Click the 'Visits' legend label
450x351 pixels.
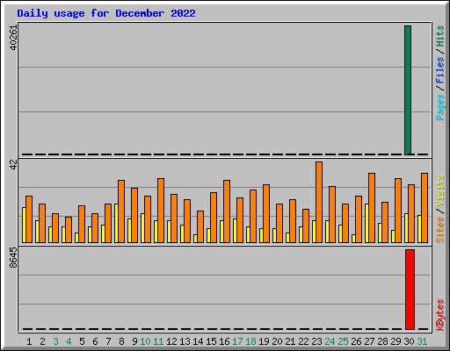pyautogui.click(x=440, y=190)
